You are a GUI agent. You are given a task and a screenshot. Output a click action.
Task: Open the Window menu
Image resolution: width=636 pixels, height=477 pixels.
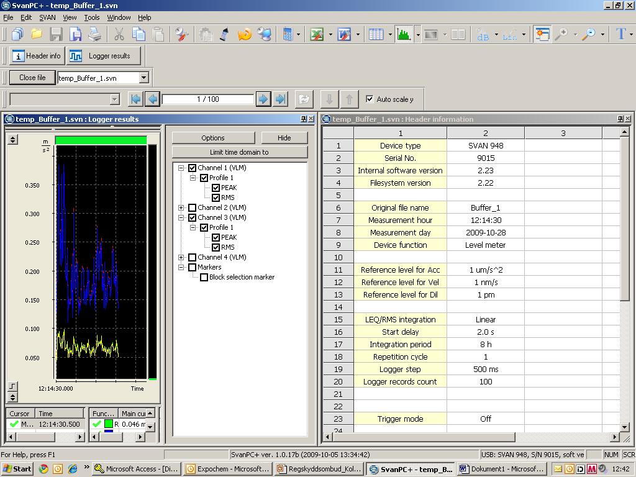coord(119,17)
